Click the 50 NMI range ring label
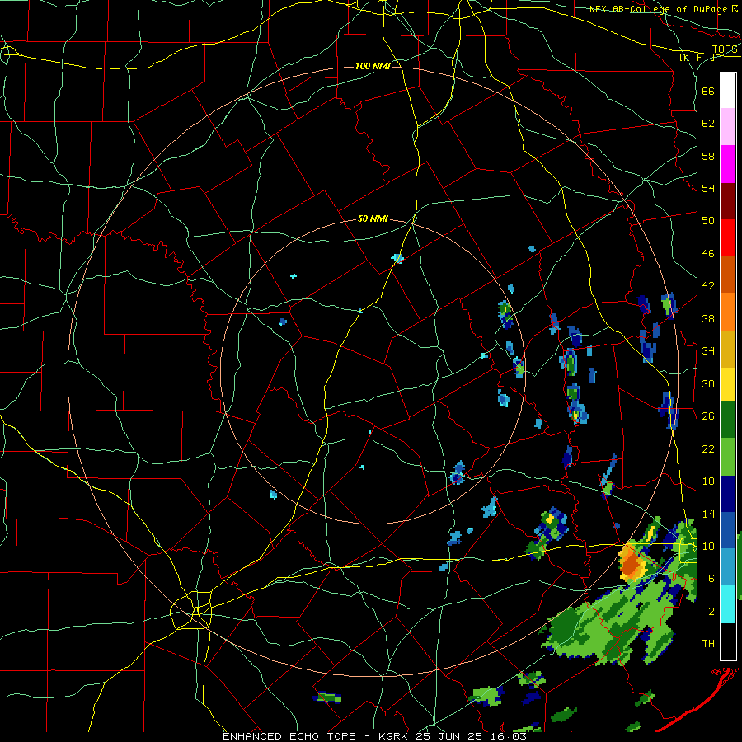The width and height of the screenshot is (742, 742). (x=373, y=218)
